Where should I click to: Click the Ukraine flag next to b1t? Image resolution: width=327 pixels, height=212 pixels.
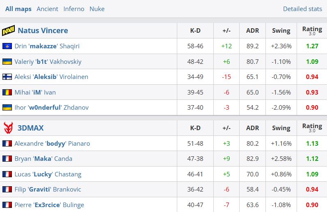[x=7, y=61]
